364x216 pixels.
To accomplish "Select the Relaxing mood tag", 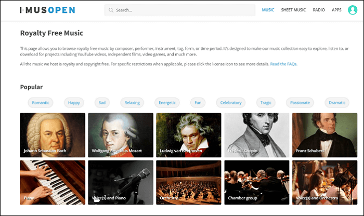I will tap(132, 103).
